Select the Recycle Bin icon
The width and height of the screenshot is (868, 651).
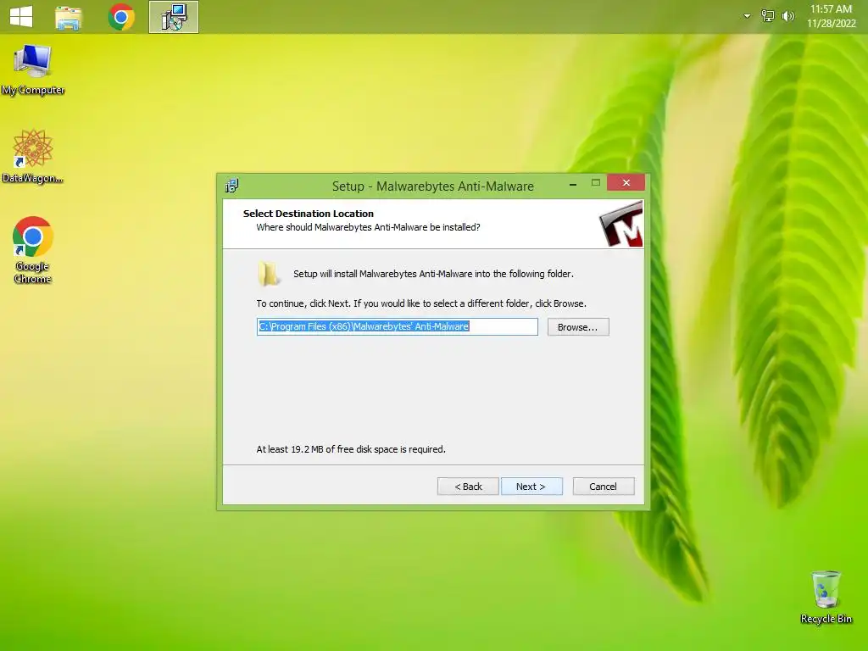click(826, 598)
